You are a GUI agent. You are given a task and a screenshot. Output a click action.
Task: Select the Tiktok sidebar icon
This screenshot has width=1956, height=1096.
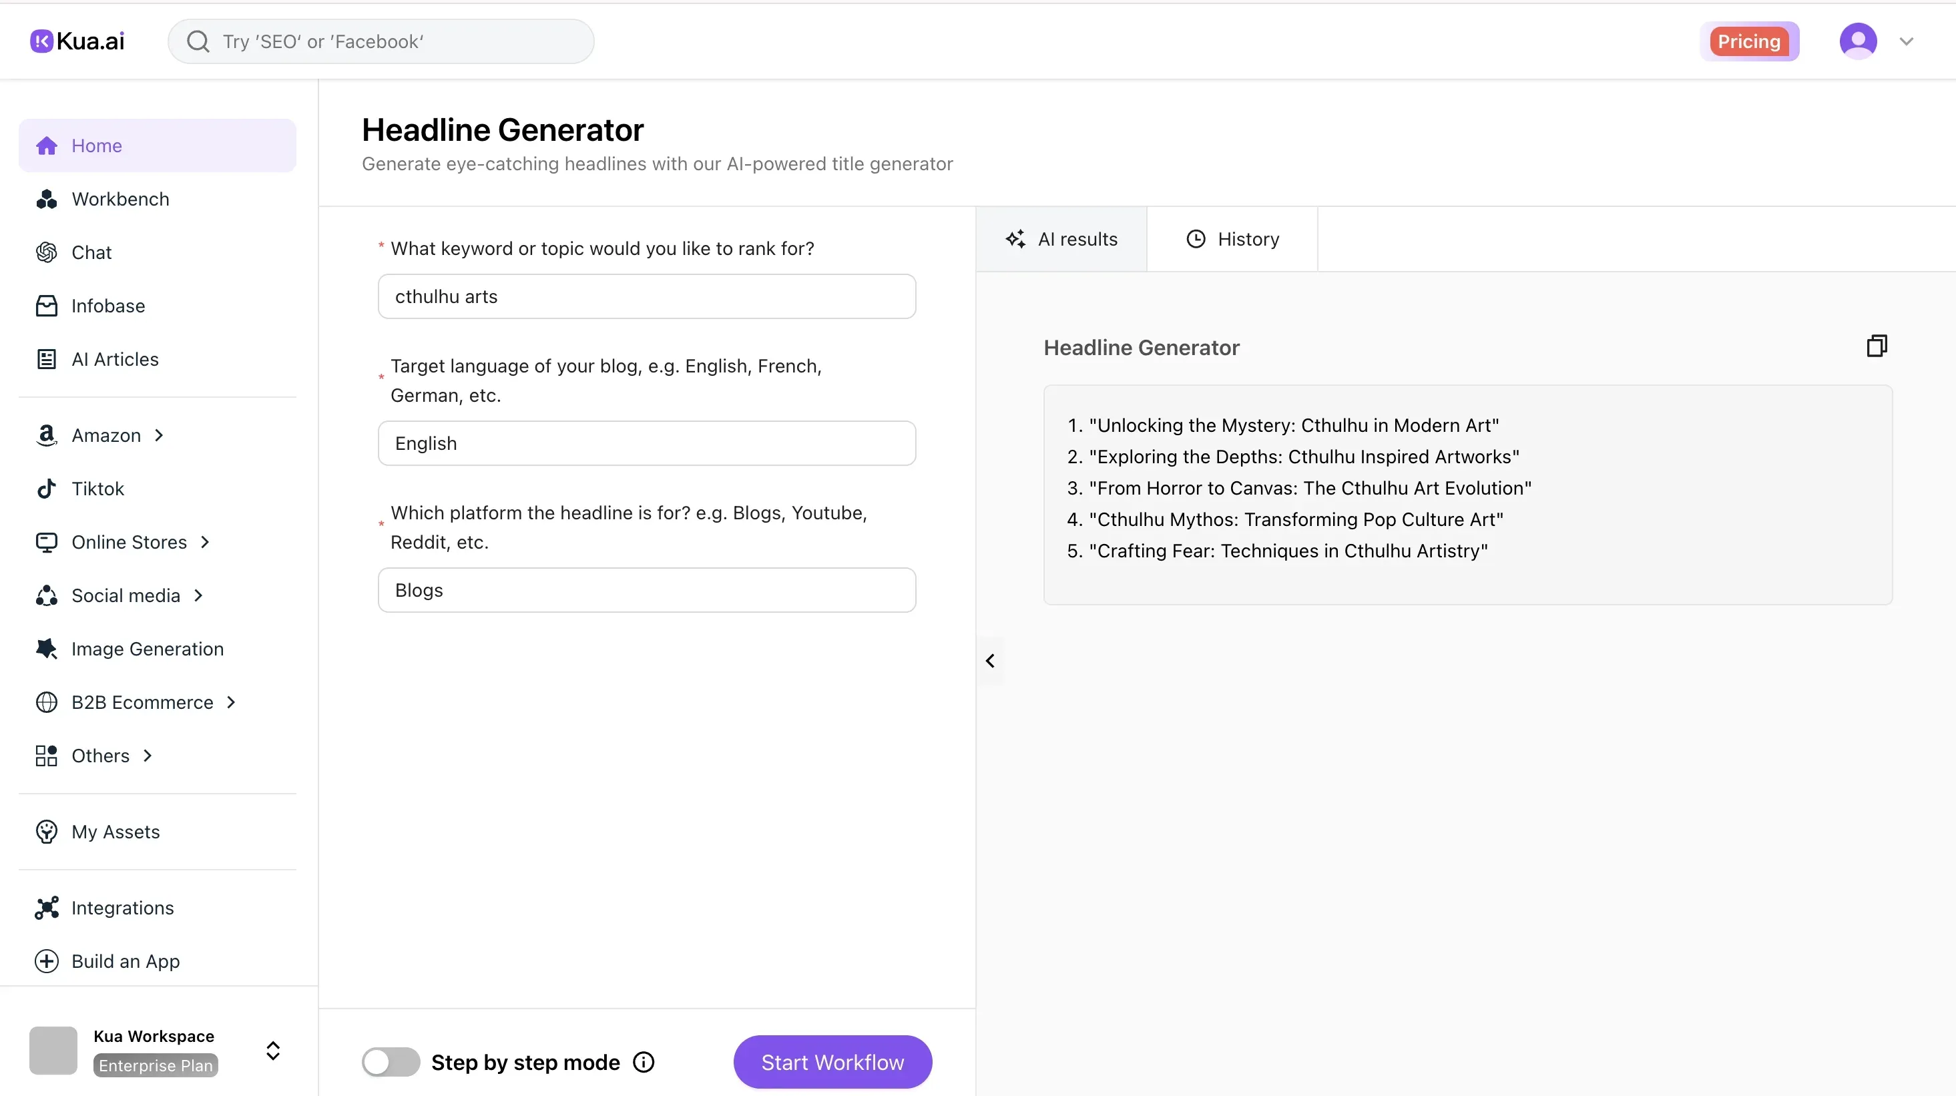coord(46,488)
